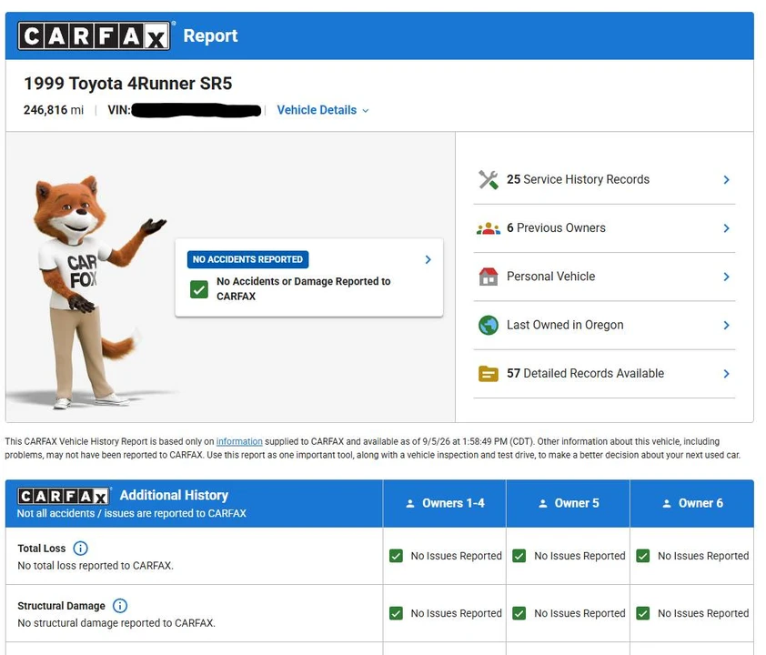Expand the Vehicle Details dropdown

(323, 110)
